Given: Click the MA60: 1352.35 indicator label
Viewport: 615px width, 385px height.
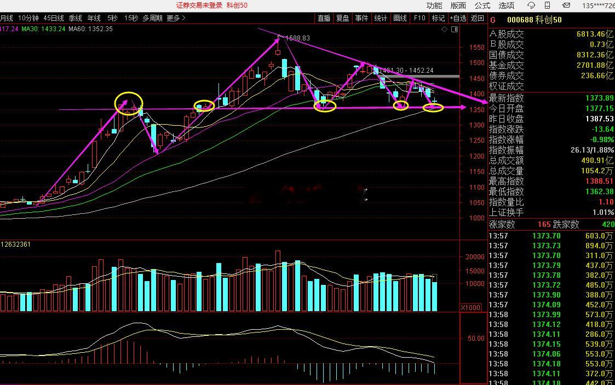Looking at the screenshot, I should point(90,29).
